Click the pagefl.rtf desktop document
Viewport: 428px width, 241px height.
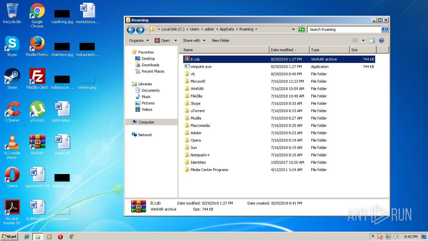[x=62, y=145]
